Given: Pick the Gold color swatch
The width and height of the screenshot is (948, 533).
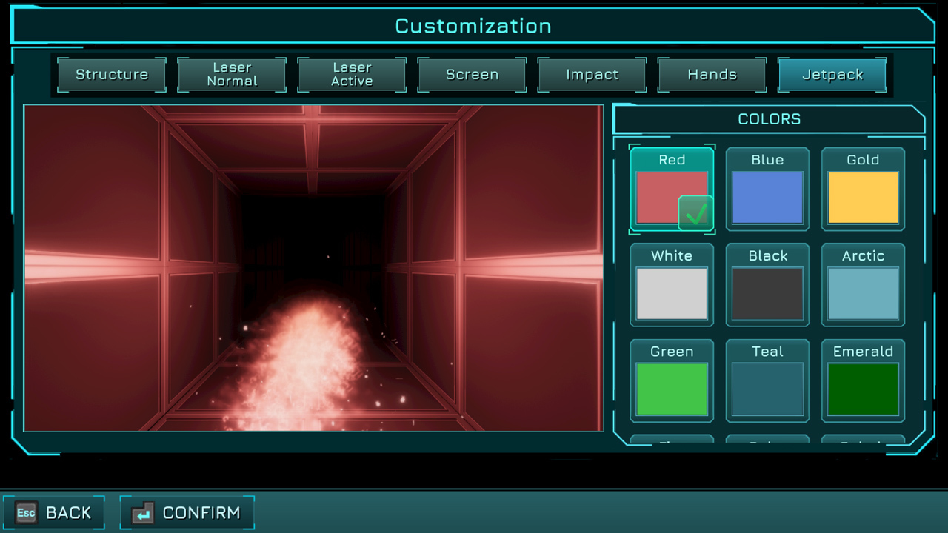Looking at the screenshot, I should [863, 198].
